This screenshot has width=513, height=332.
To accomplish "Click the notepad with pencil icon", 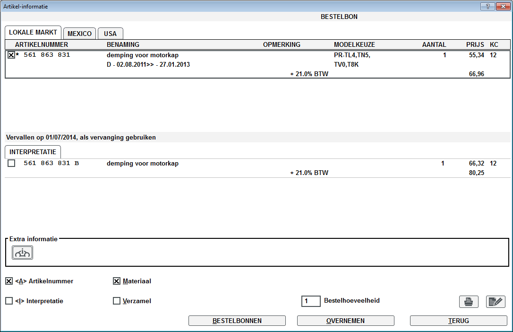I will (x=496, y=301).
